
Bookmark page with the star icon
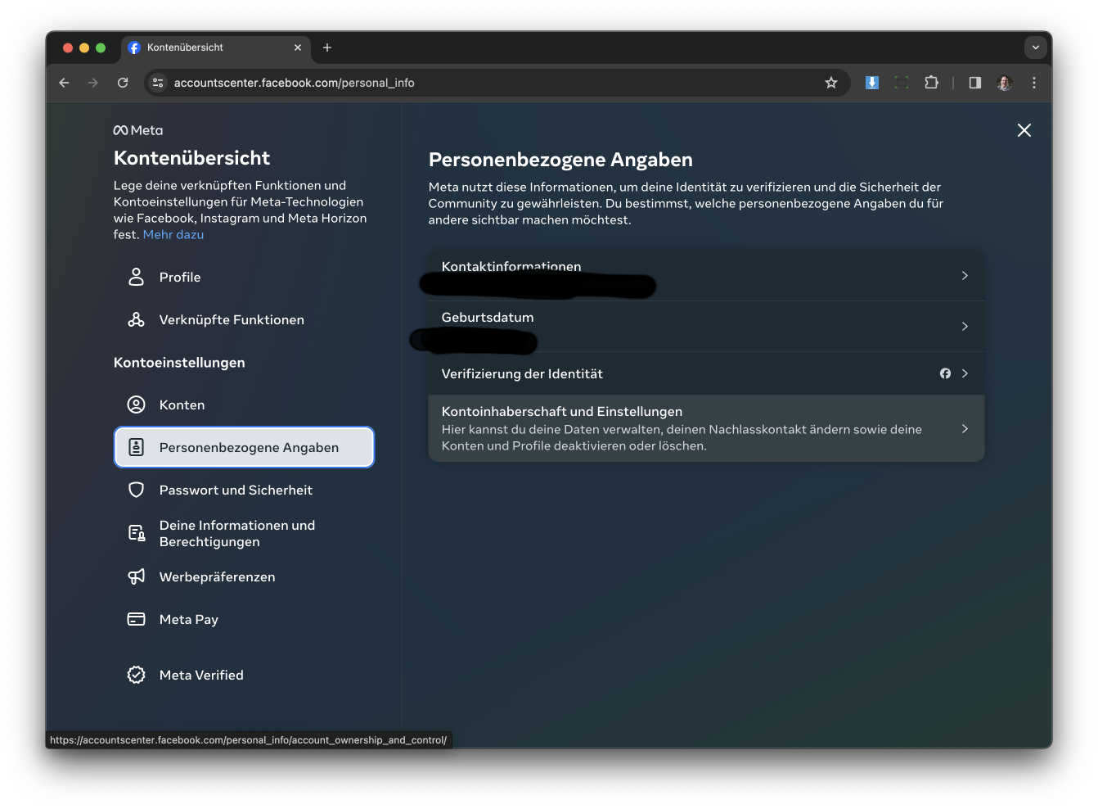pyautogui.click(x=831, y=83)
